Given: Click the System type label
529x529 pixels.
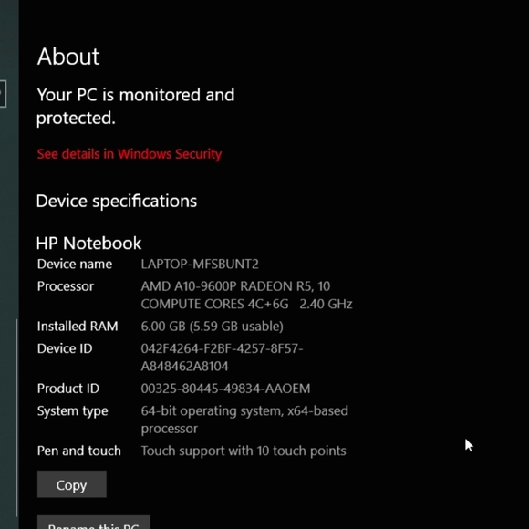Looking at the screenshot, I should click(73, 411).
